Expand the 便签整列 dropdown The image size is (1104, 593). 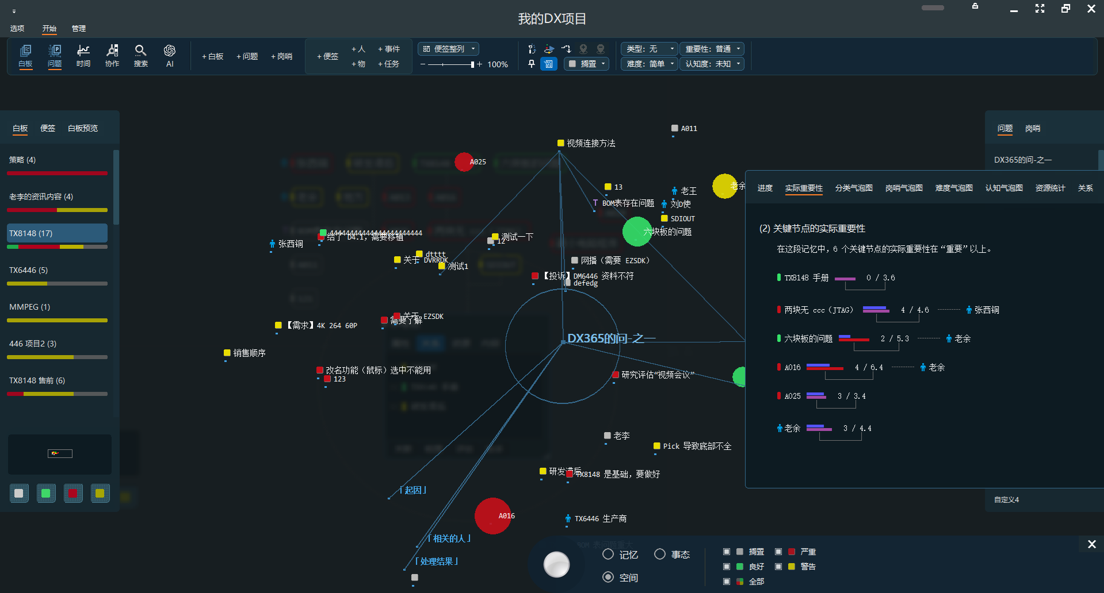pyautogui.click(x=449, y=49)
